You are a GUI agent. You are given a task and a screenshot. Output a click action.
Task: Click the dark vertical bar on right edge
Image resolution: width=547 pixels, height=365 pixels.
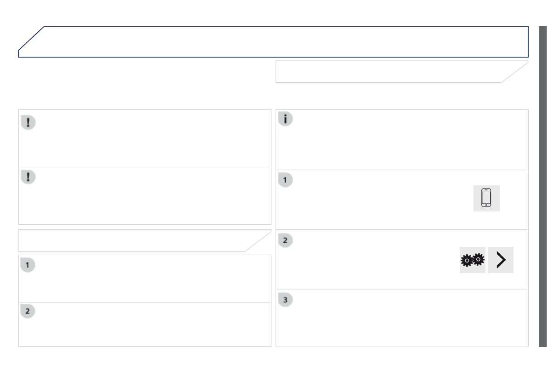pos(542,186)
